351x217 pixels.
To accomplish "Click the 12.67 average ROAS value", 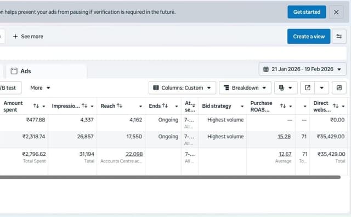I will (285, 154).
